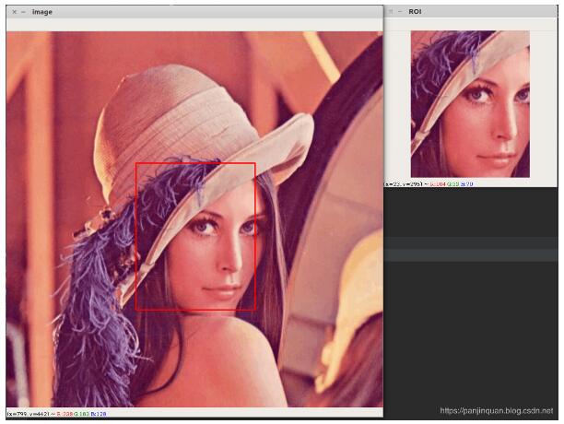Viewport: 564px width, 424px height.
Task: Click pixel coordinates in image window status bar
Action: pos(28,414)
